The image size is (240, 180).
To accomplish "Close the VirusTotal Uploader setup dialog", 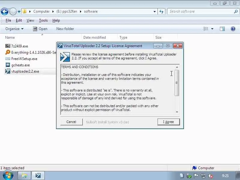I will click(178, 46).
